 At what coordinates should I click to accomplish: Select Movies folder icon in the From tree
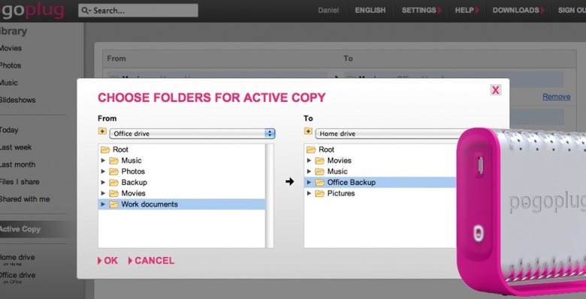[113, 193]
